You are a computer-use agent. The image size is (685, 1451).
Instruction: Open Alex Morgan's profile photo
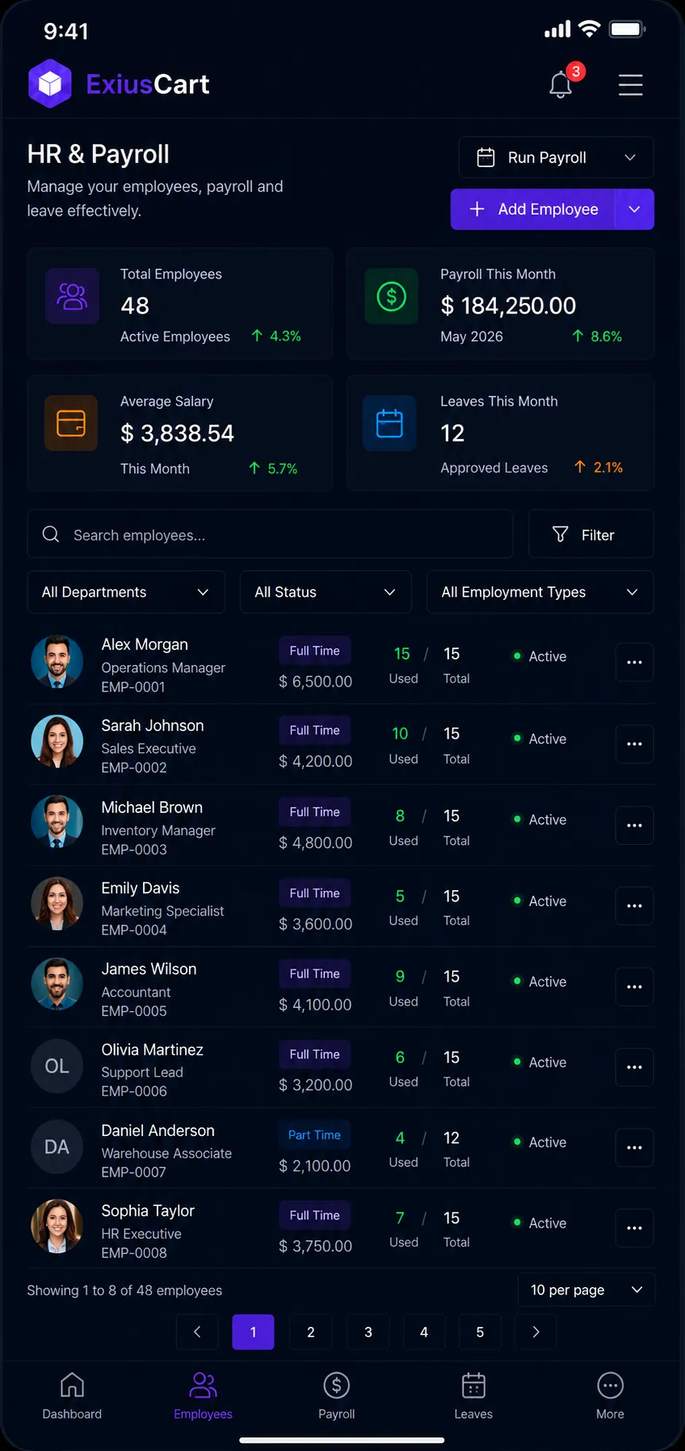tap(57, 661)
